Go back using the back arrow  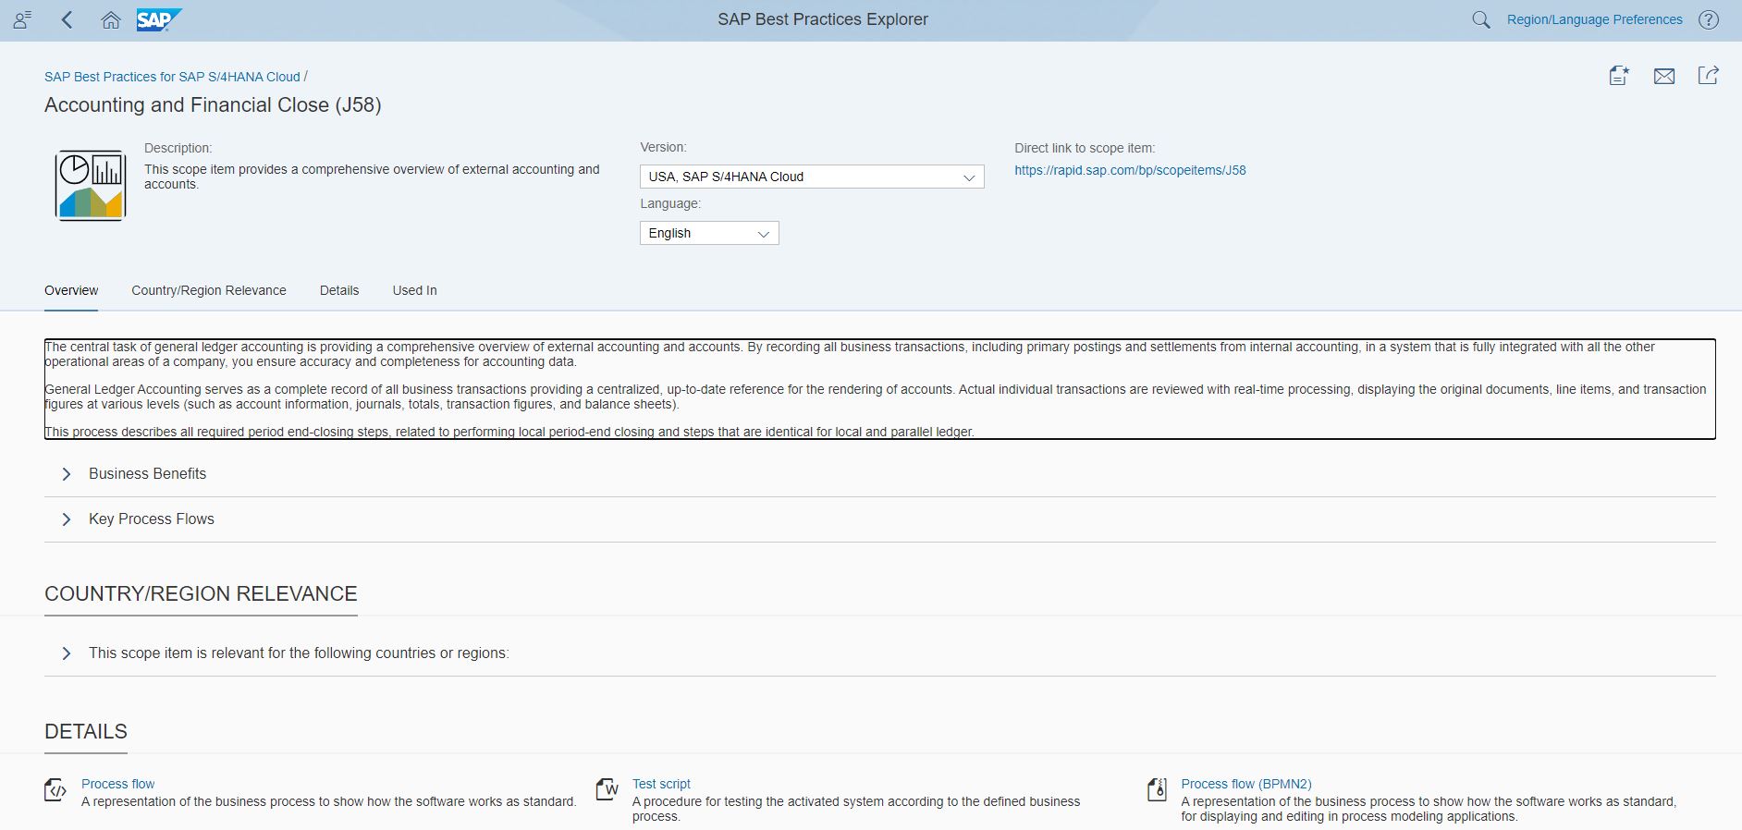click(x=67, y=19)
